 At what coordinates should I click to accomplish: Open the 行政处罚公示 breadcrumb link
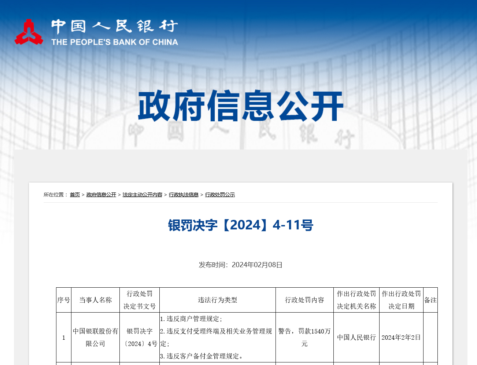(x=220, y=195)
